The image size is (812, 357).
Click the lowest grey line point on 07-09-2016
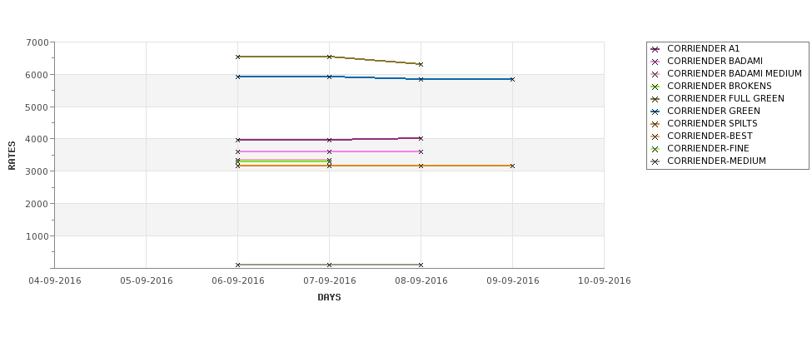pyautogui.click(x=329, y=265)
